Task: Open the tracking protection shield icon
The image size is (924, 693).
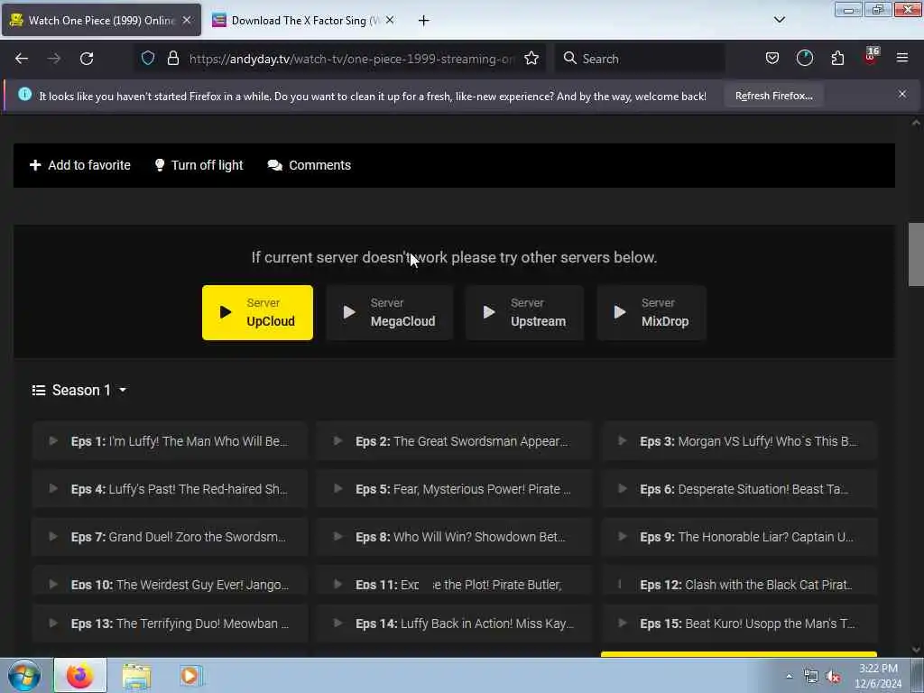Action: 148,58
